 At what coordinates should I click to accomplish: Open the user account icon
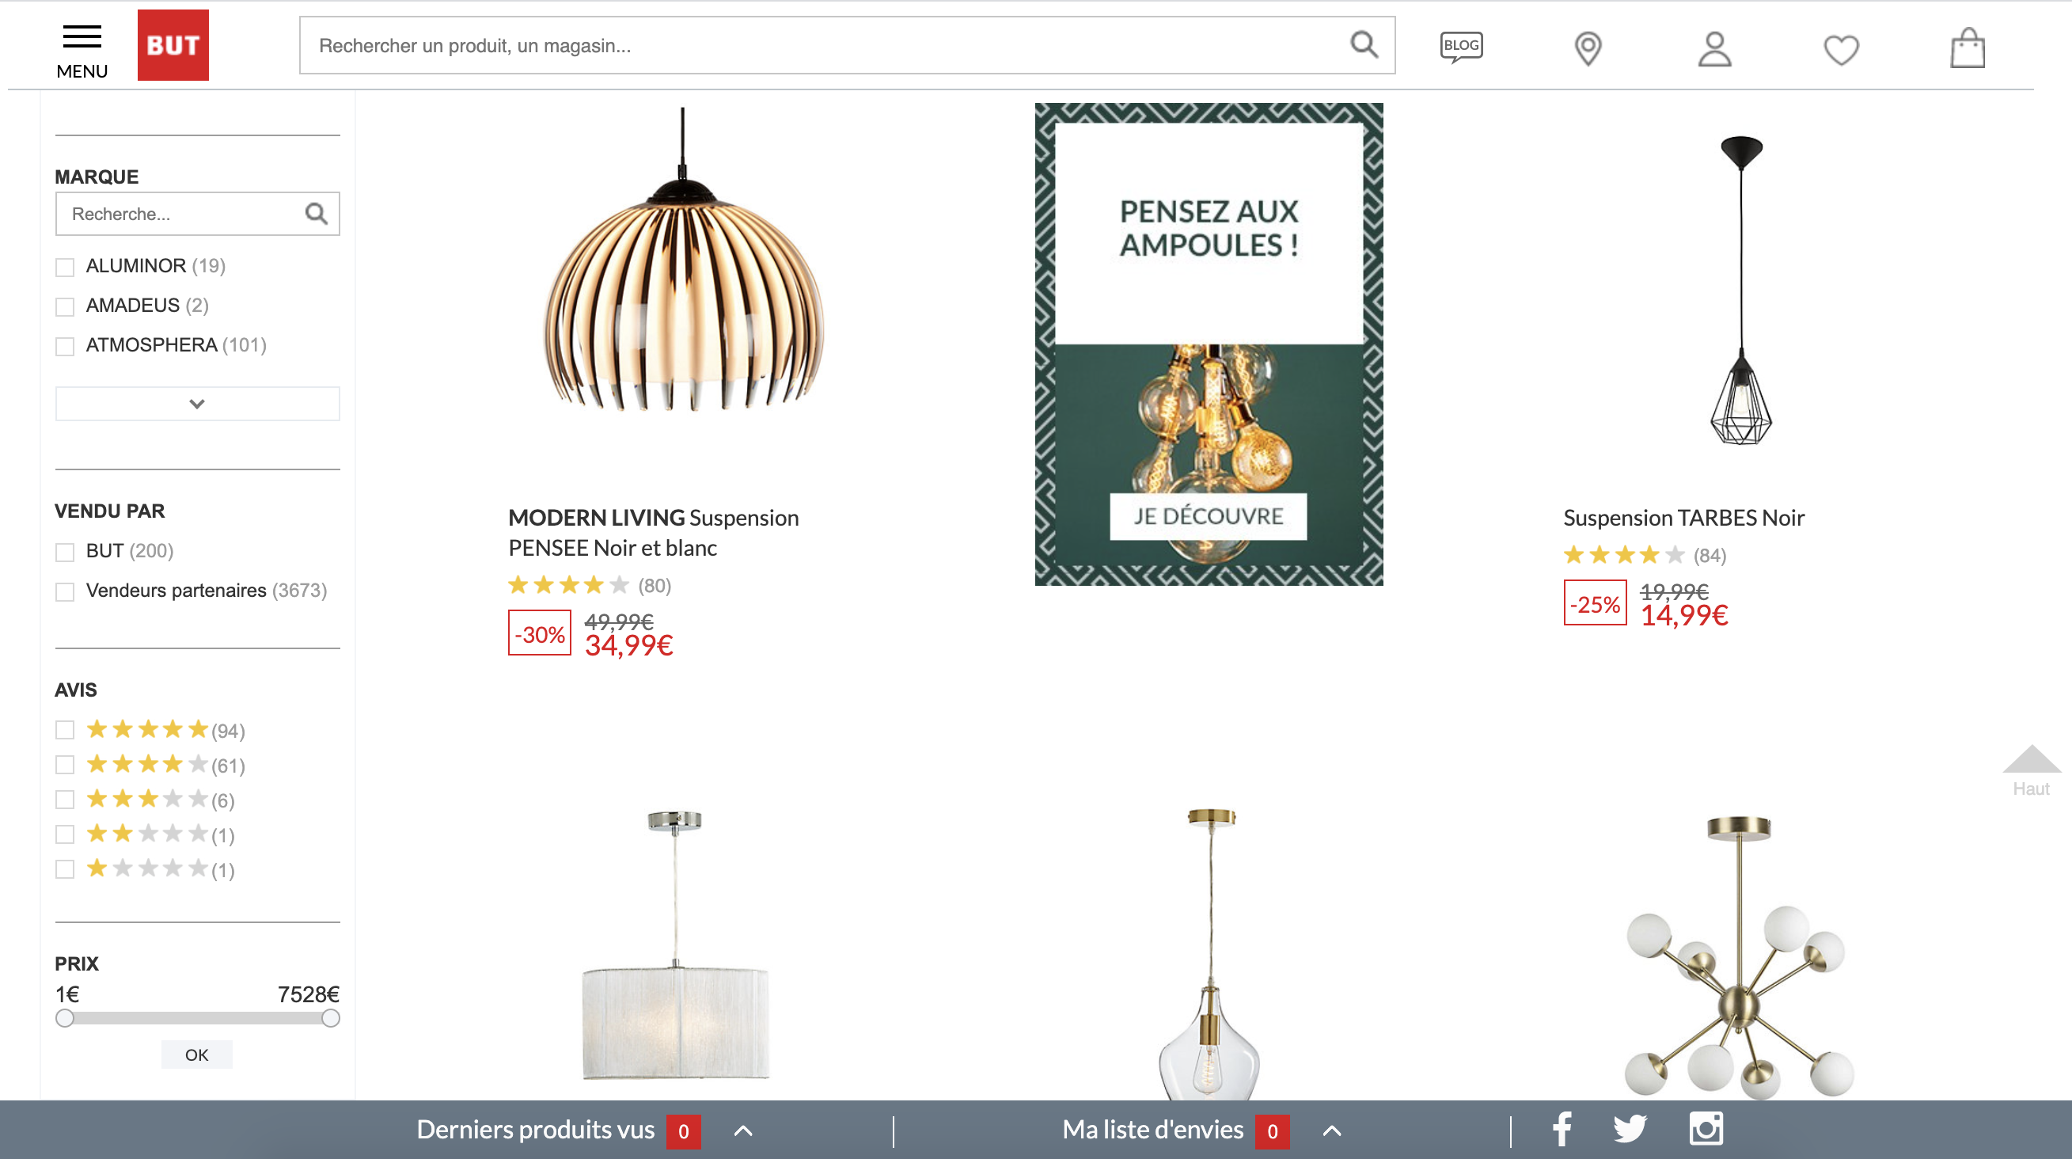pos(1714,49)
